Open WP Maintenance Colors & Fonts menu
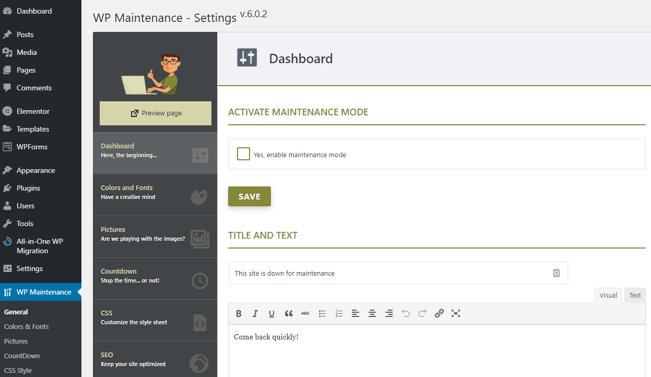This screenshot has width=651, height=377. click(x=27, y=326)
